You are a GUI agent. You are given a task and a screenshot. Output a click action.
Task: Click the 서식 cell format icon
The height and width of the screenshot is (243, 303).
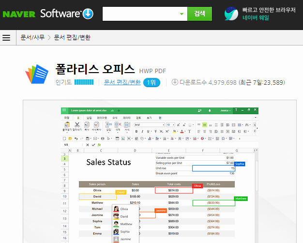127,125
